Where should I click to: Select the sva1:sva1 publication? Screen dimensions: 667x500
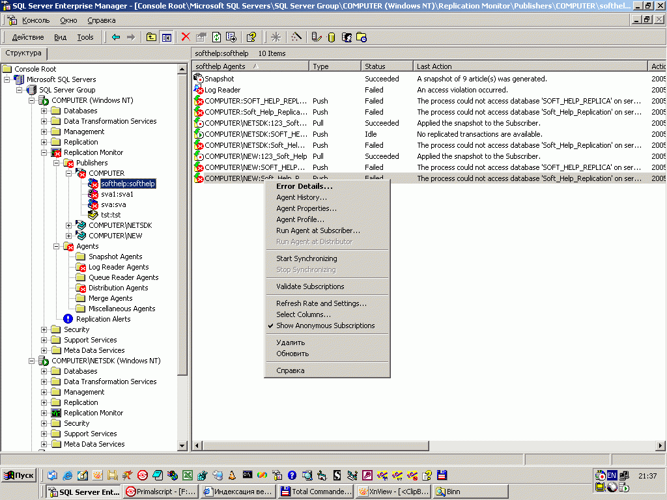117,194
